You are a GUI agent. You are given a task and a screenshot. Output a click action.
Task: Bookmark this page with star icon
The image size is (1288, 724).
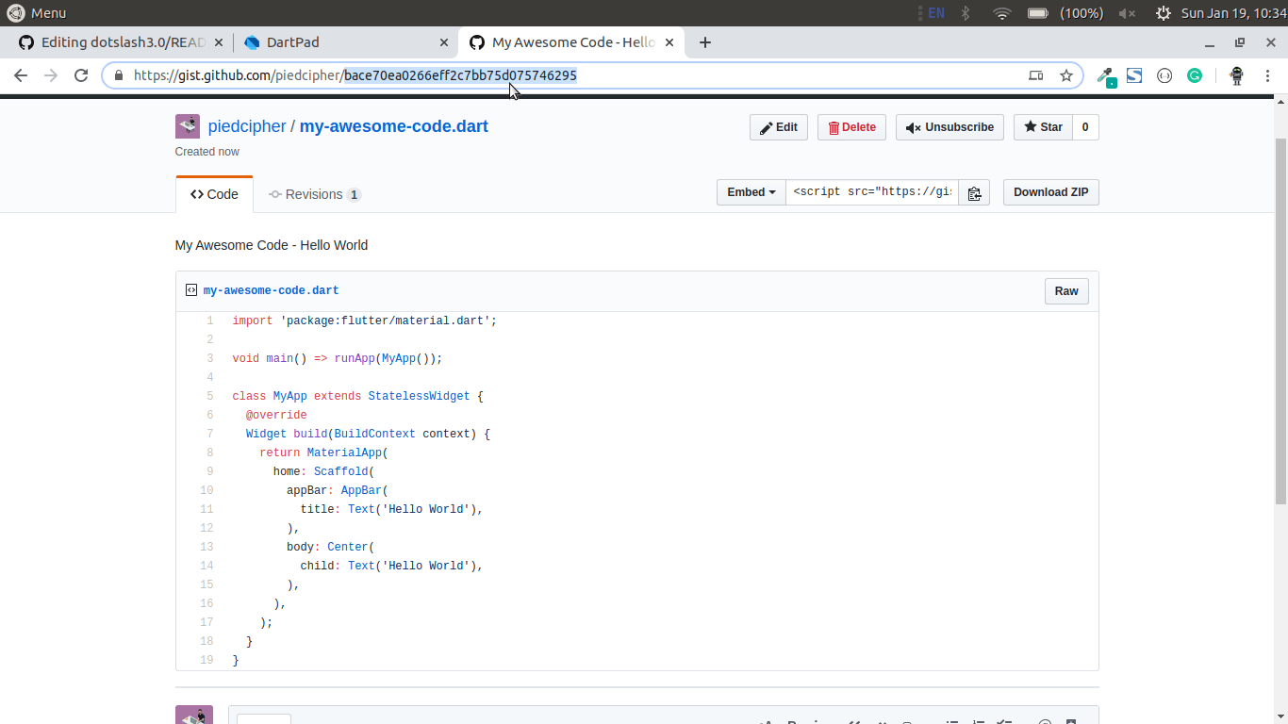click(1066, 75)
